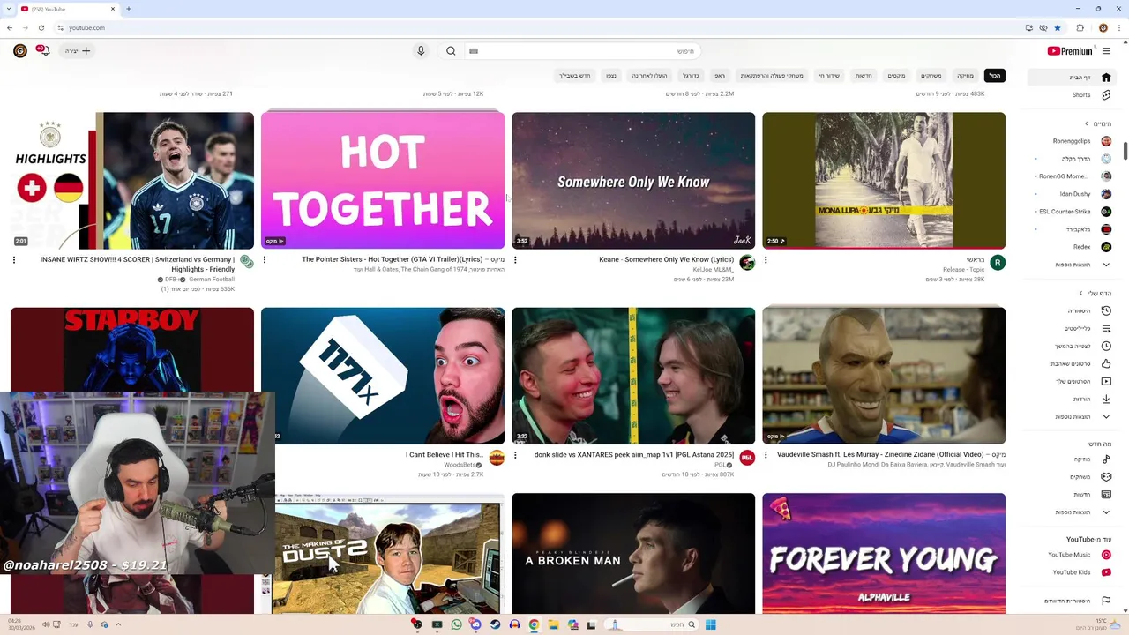The height and width of the screenshot is (635, 1129).
Task: Select the 'הכול' All filter chip
Action: 995,75
